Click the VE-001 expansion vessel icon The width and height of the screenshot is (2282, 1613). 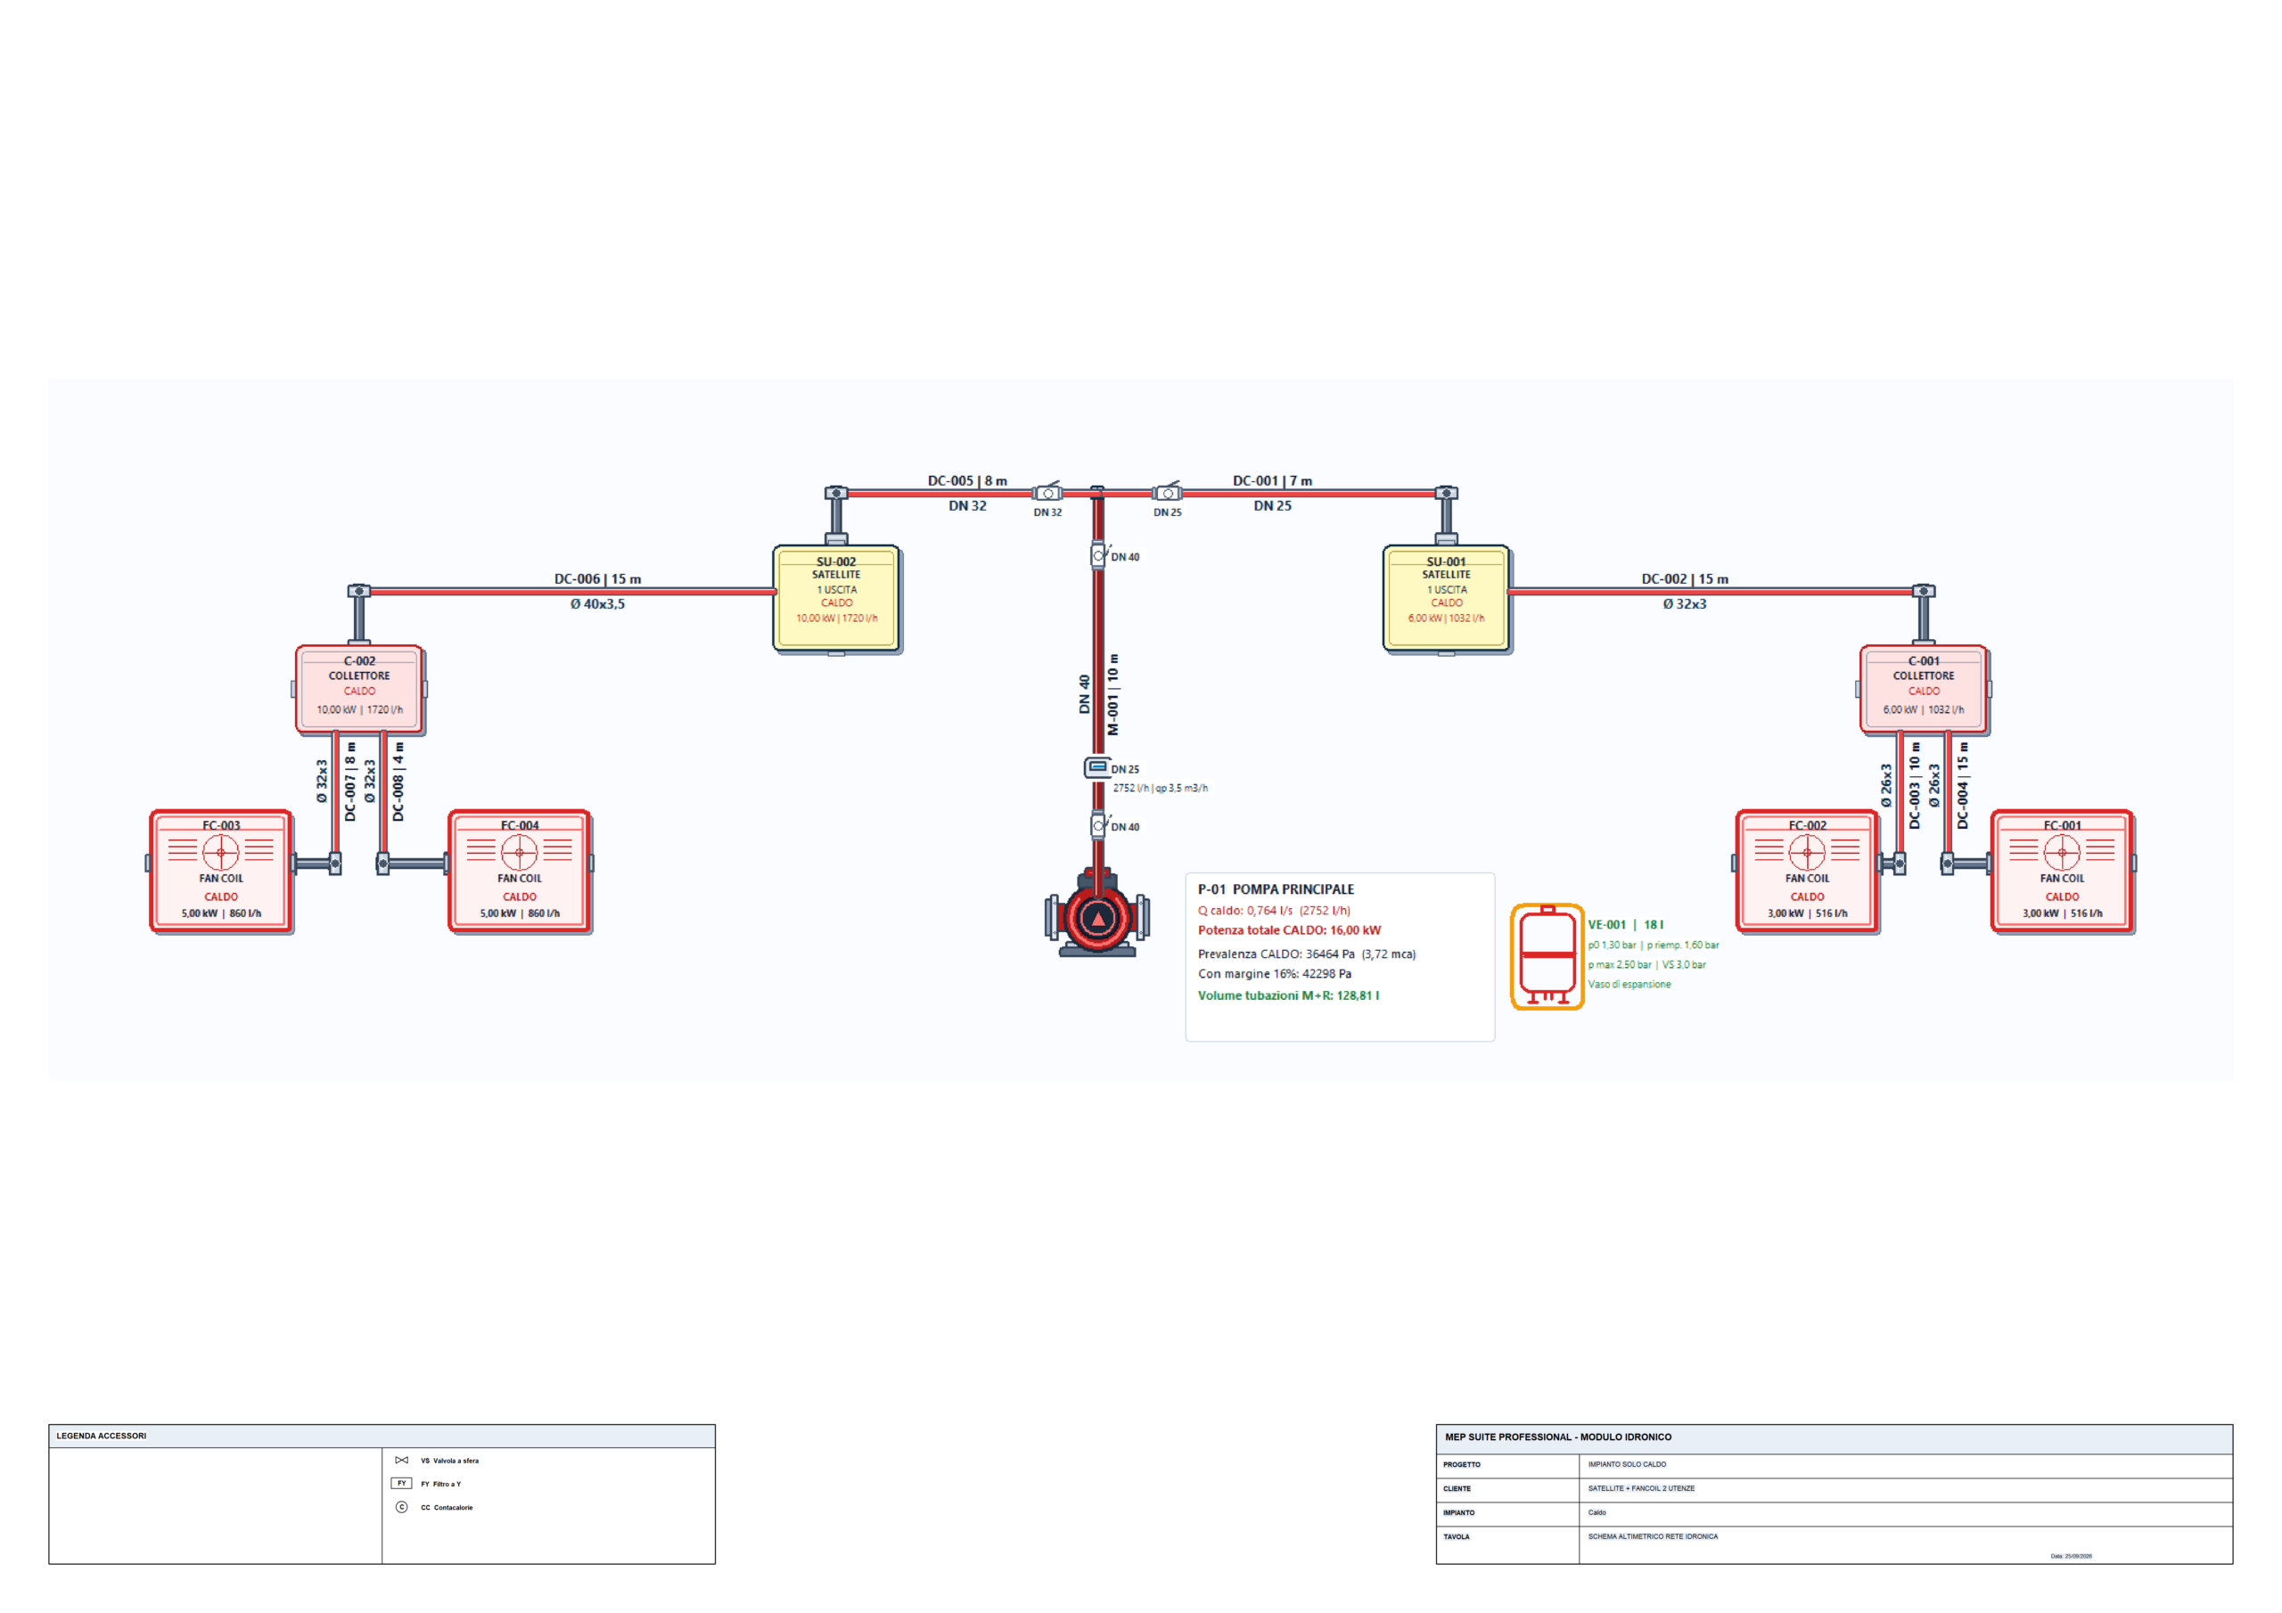1547,956
